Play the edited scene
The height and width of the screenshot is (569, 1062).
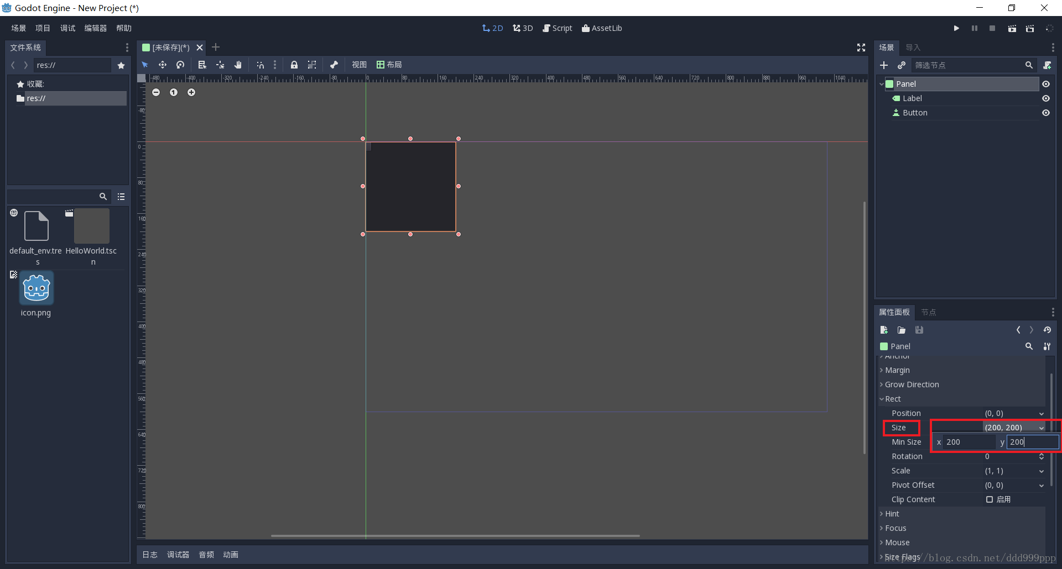(1012, 28)
